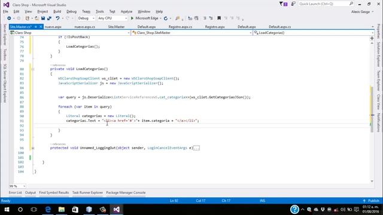The height and width of the screenshot is (215, 383).
Task: Open the 99 % zoom level dropdown
Action: pyautogui.click(x=17, y=186)
